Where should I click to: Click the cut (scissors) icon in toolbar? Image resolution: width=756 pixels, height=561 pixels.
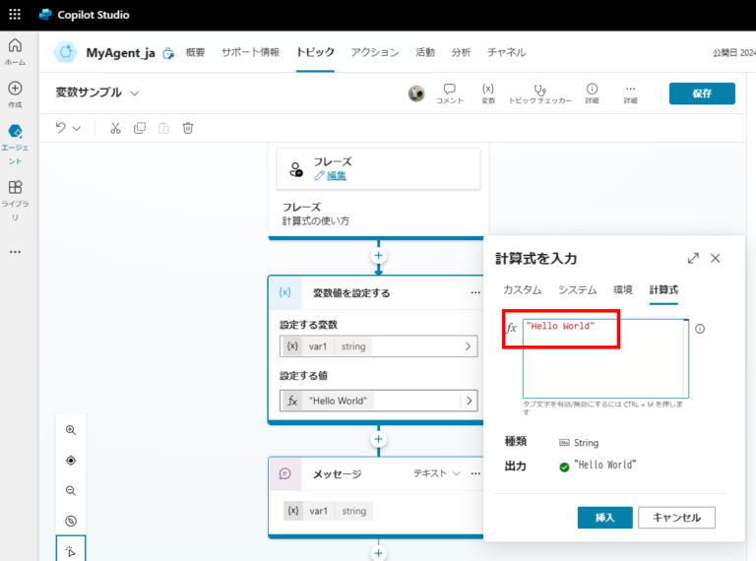point(115,128)
